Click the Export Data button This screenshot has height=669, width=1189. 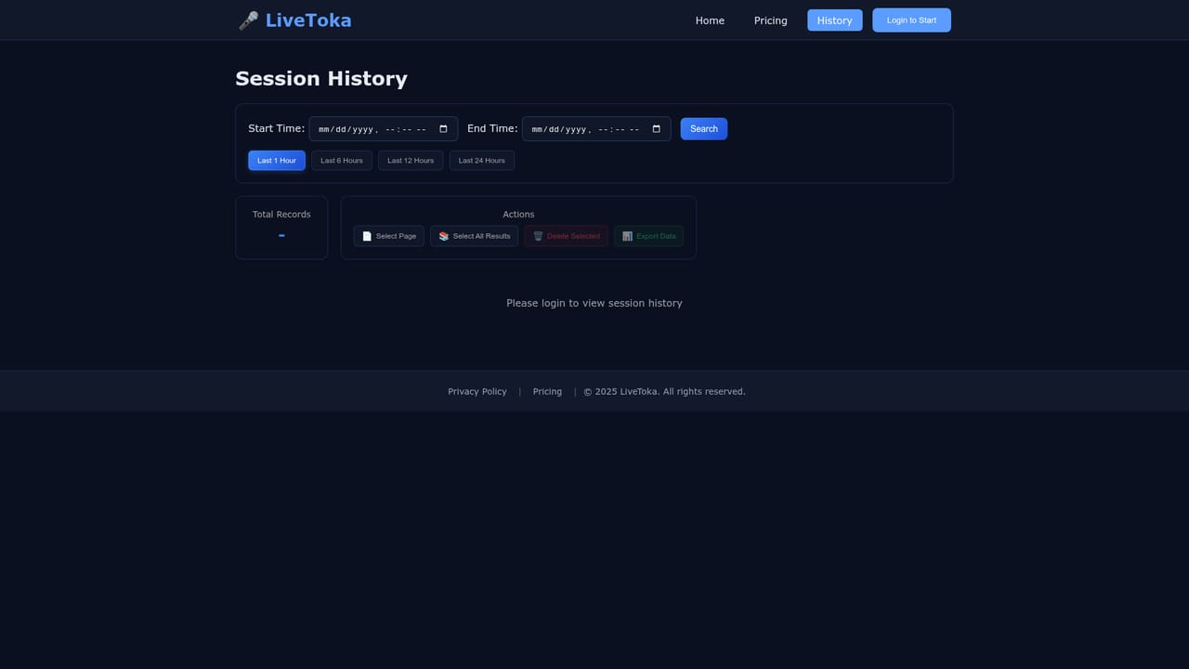tap(648, 236)
